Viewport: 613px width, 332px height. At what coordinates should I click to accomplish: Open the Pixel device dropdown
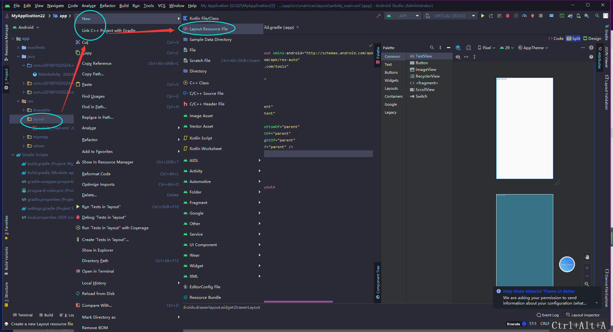point(487,48)
